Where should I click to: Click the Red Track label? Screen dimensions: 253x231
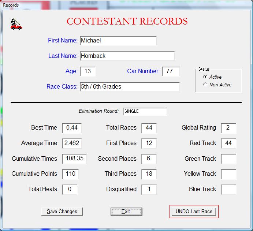[203, 143]
